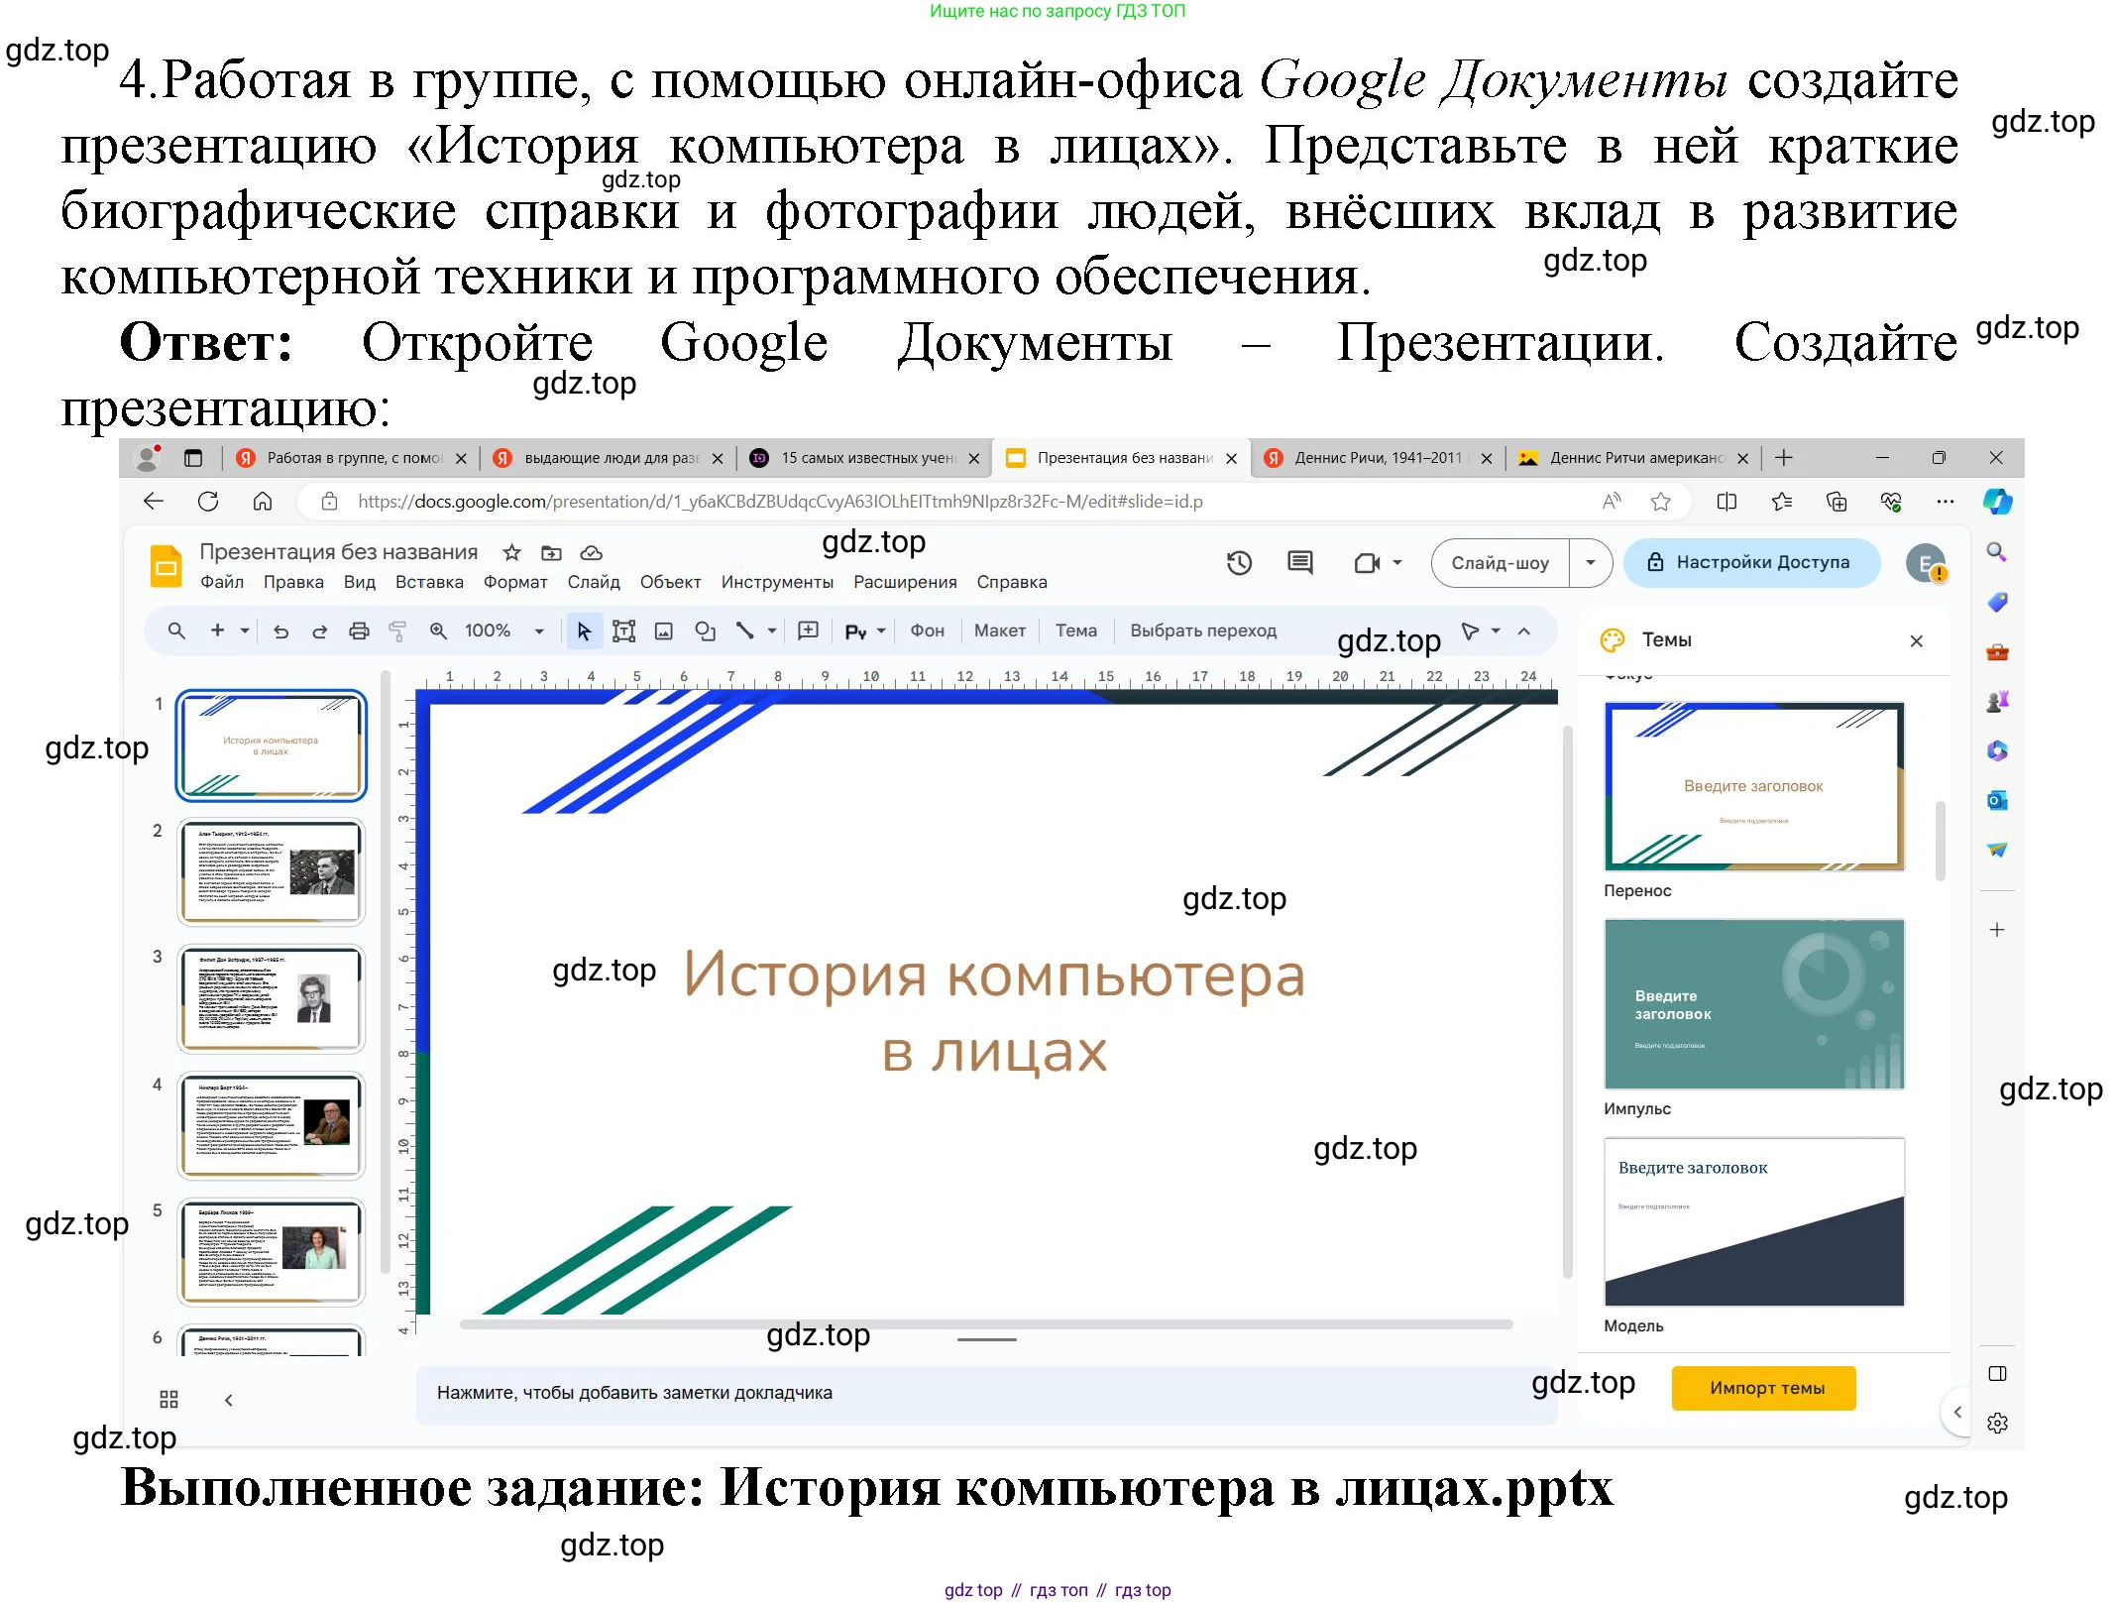This screenshot has width=2117, height=1605.
Task: Open version history clock icon
Action: 1239,563
